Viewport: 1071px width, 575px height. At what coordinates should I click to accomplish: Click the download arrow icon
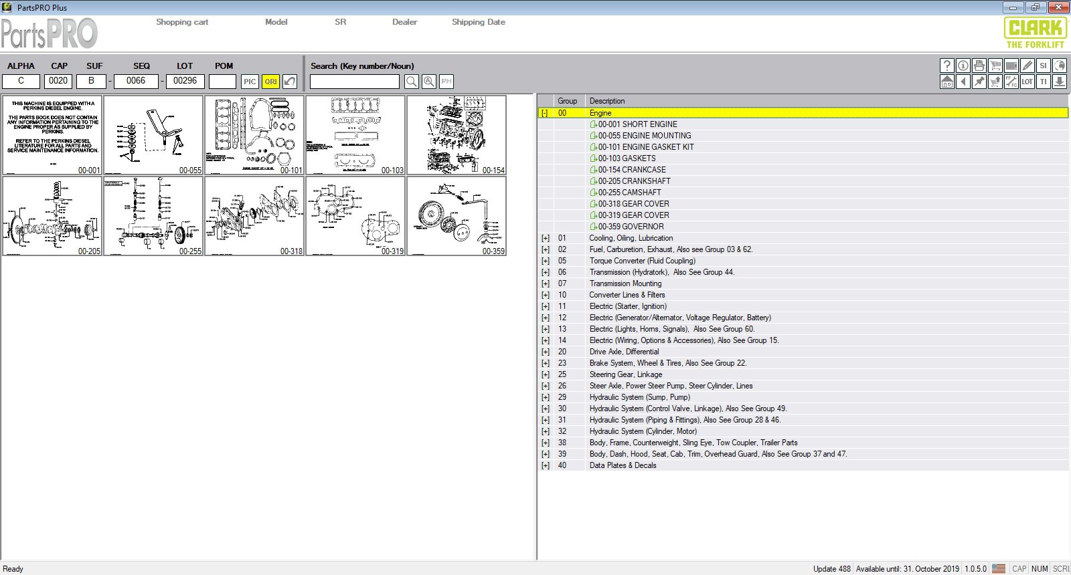coord(1060,82)
